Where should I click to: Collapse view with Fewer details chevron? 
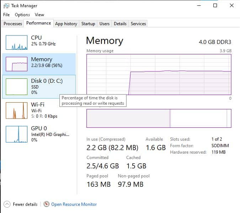coord(7,204)
